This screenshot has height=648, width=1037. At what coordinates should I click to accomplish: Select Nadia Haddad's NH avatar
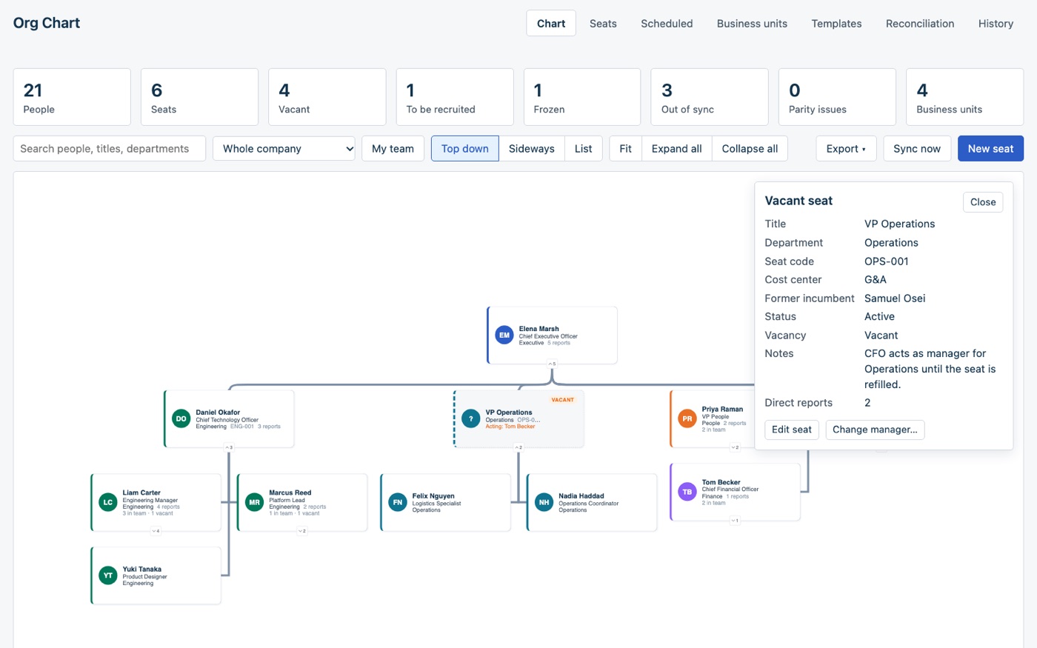(544, 502)
